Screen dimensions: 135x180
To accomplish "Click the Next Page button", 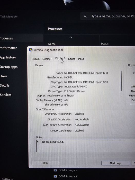I will click(x=116, y=163).
